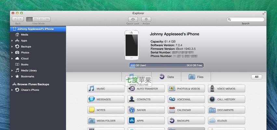Open Voice Memos
Viewport: 277px width, 130px height.
point(227,88)
